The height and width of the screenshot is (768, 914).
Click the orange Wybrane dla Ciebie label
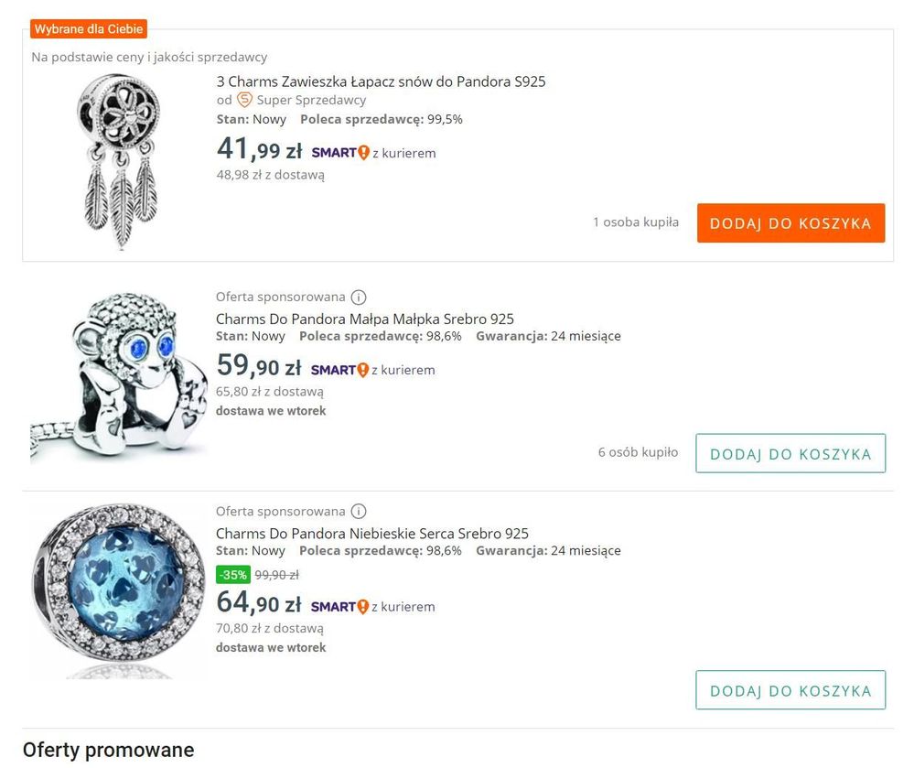click(x=89, y=29)
